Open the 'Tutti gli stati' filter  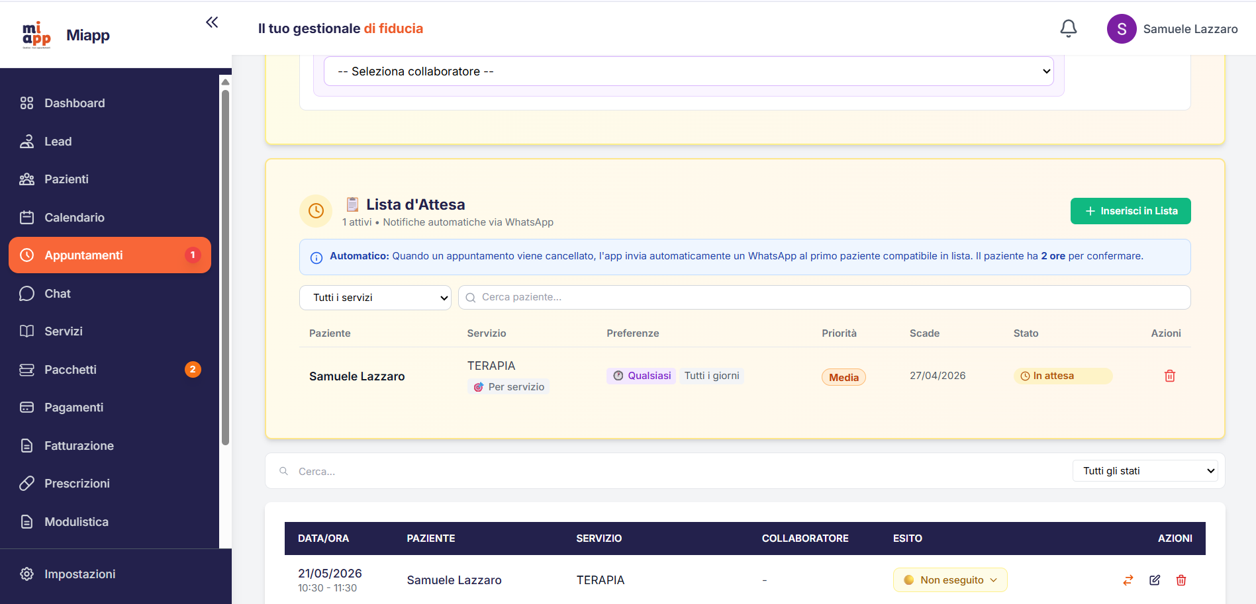coord(1145,470)
